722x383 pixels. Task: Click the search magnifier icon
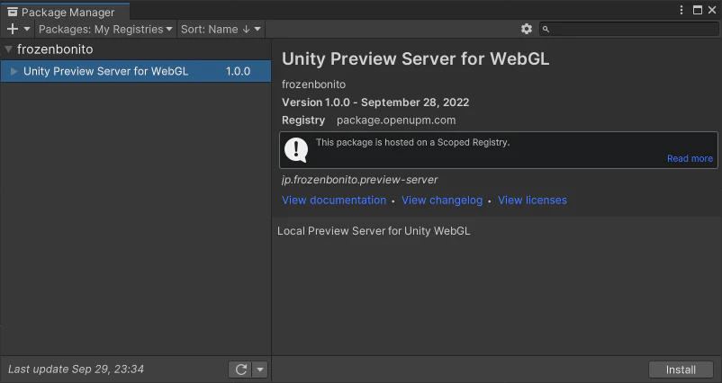546,30
